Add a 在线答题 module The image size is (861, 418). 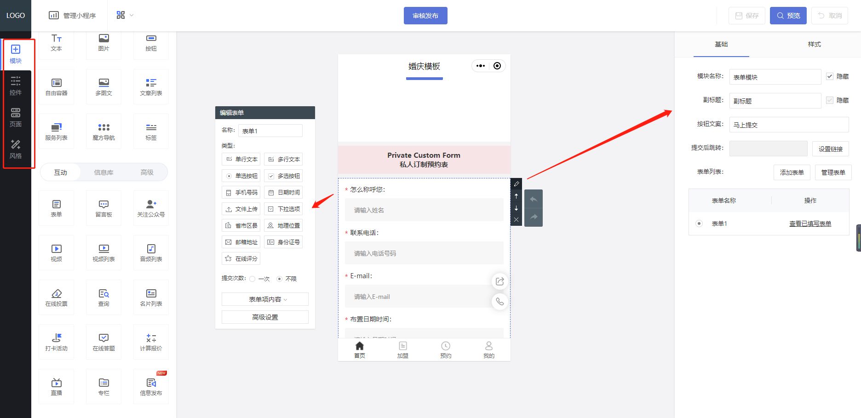coord(103,342)
